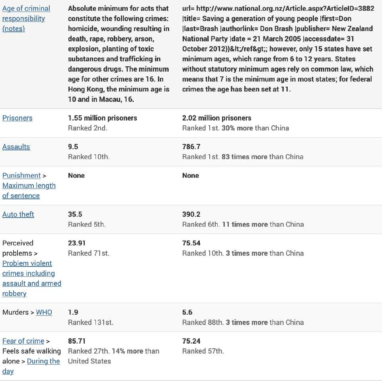382x381 pixels.
Task: Click the 85.71 fear of crime value
Action: point(77,341)
